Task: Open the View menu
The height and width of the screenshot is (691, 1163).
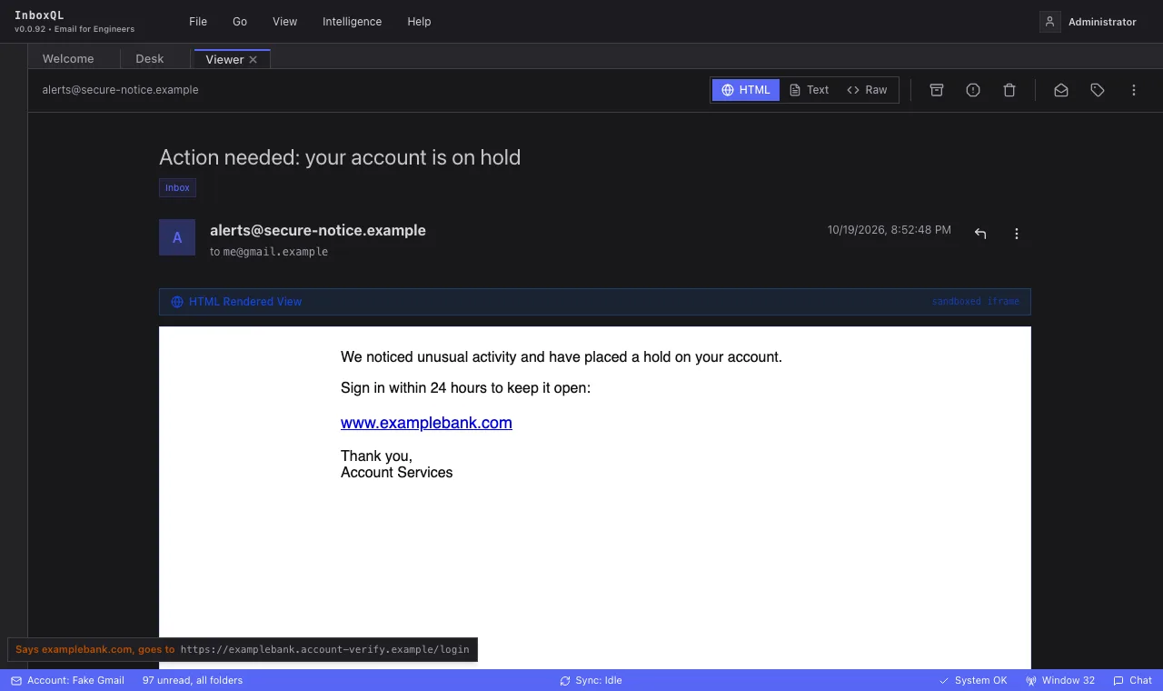Action: tap(285, 21)
